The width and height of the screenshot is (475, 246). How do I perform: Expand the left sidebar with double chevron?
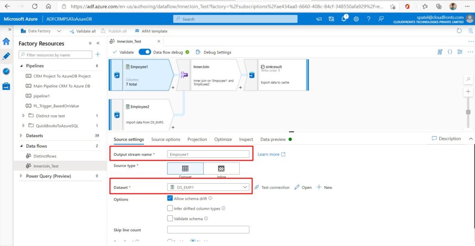click(10, 29)
